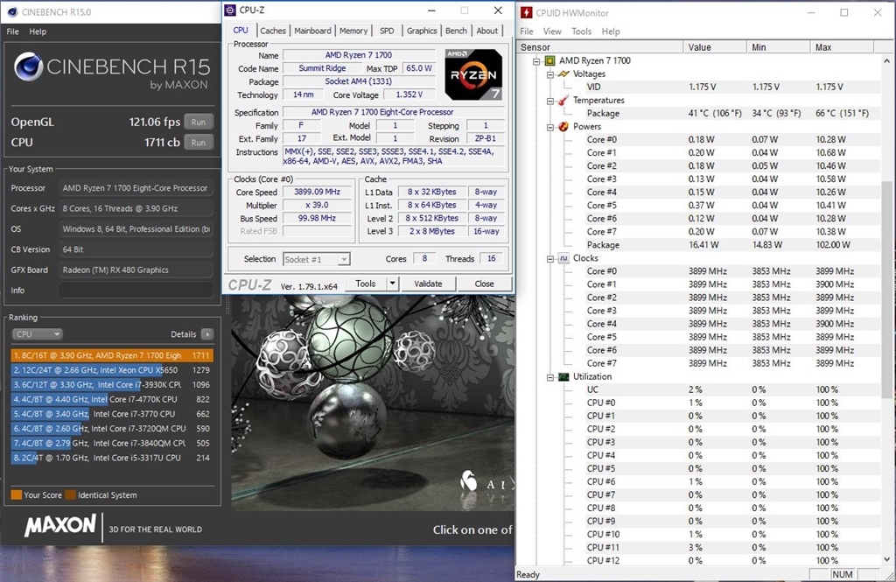Switch to the Caches tab in CPU-Z
896x582 pixels.
(x=273, y=31)
